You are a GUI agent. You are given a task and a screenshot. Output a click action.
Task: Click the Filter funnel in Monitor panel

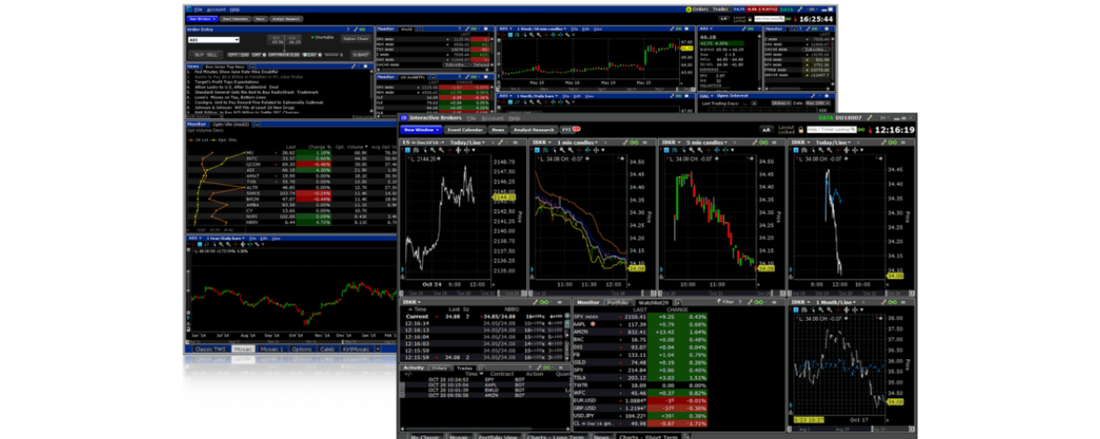pos(727,301)
